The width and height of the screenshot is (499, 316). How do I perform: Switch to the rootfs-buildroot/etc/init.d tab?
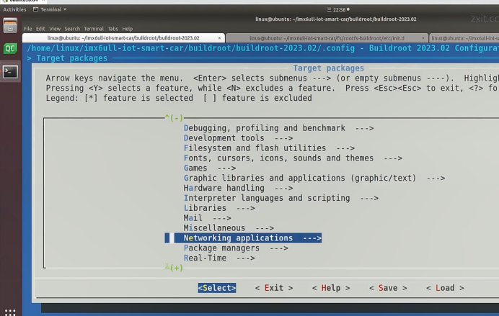click(327, 38)
